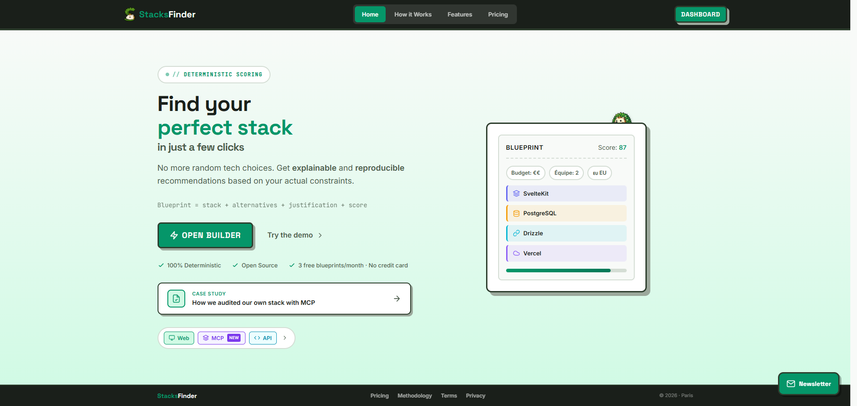This screenshot has width=857, height=406.
Task: Select the PostgreSQL stack row
Action: click(566, 213)
